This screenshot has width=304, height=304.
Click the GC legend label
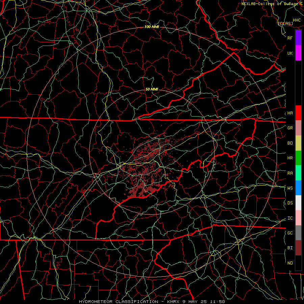click(x=290, y=233)
